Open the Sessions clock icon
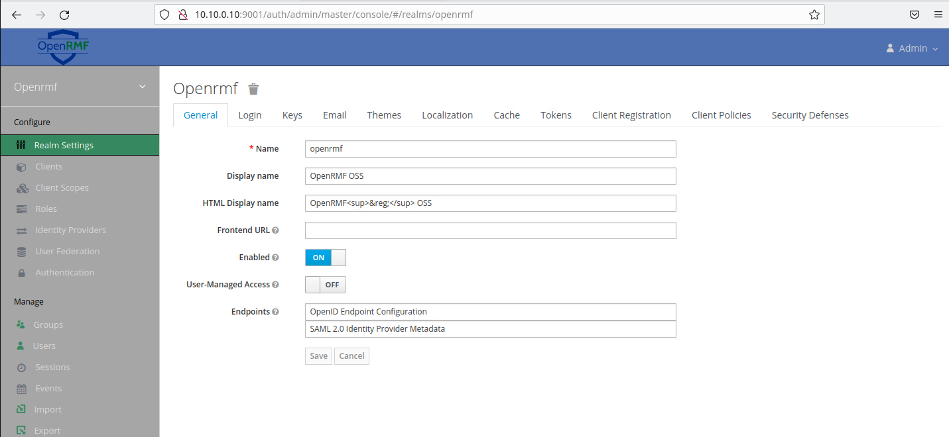This screenshot has width=949, height=437. (x=21, y=367)
